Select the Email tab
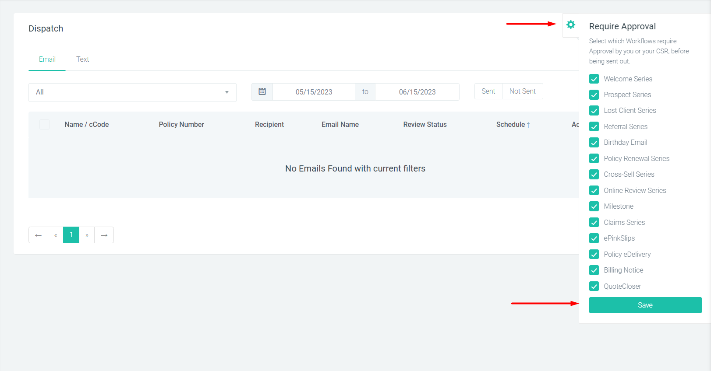The width and height of the screenshot is (711, 371). [47, 59]
